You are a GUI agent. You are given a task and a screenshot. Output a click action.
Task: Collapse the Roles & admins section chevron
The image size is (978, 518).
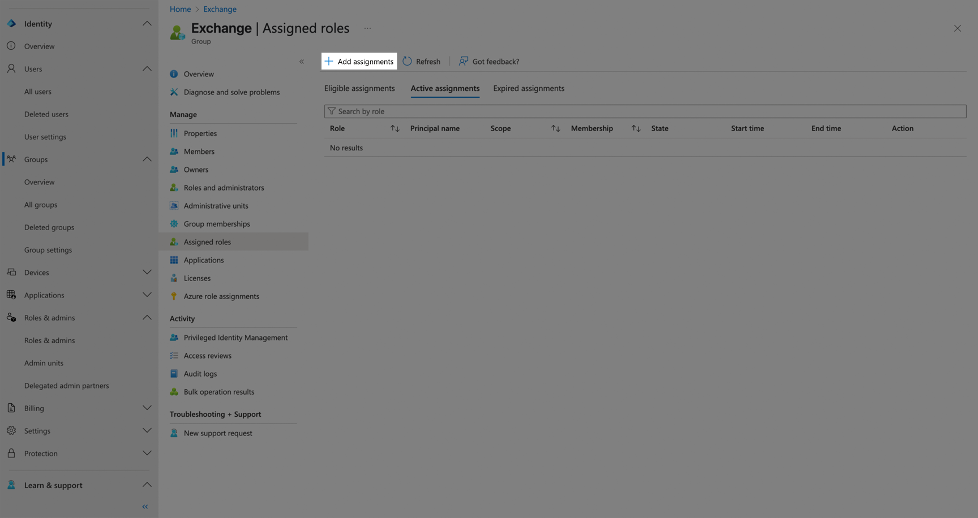[147, 317]
